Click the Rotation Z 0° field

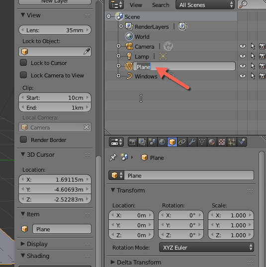181,235
